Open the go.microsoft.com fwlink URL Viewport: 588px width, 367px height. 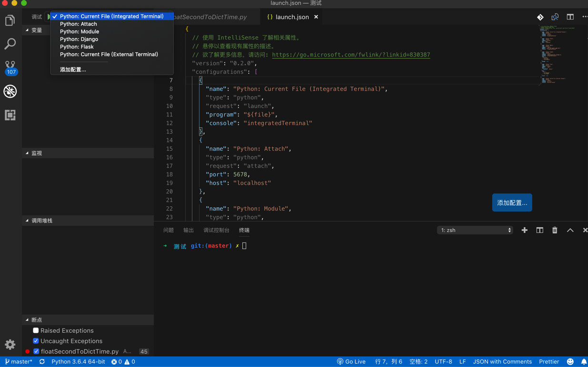[x=351, y=55]
